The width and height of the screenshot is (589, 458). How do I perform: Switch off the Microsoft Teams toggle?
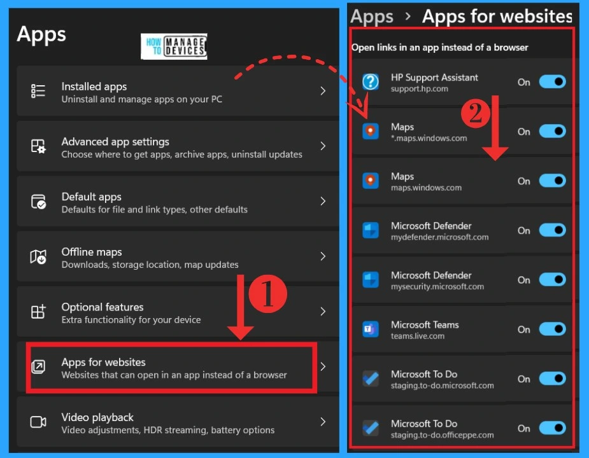tap(552, 330)
